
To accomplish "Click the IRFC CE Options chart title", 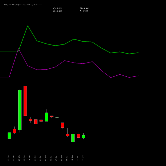I will [23, 5].
